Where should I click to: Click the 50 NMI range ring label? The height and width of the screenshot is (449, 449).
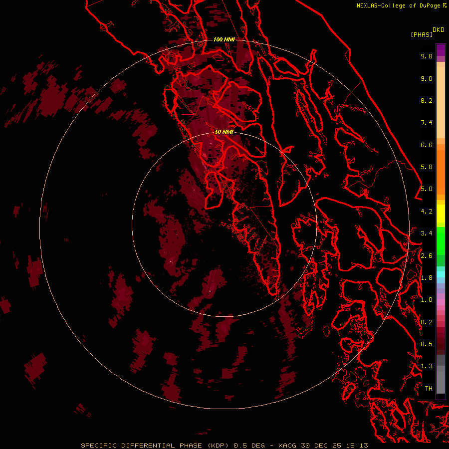point(224,132)
